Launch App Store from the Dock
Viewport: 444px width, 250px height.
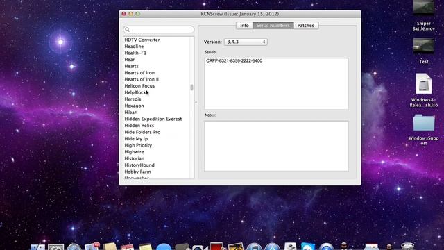(272, 247)
